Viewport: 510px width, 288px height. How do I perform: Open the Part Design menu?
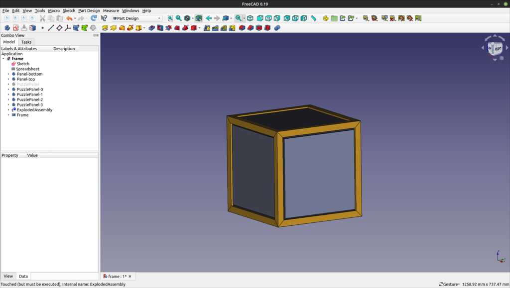89,11
